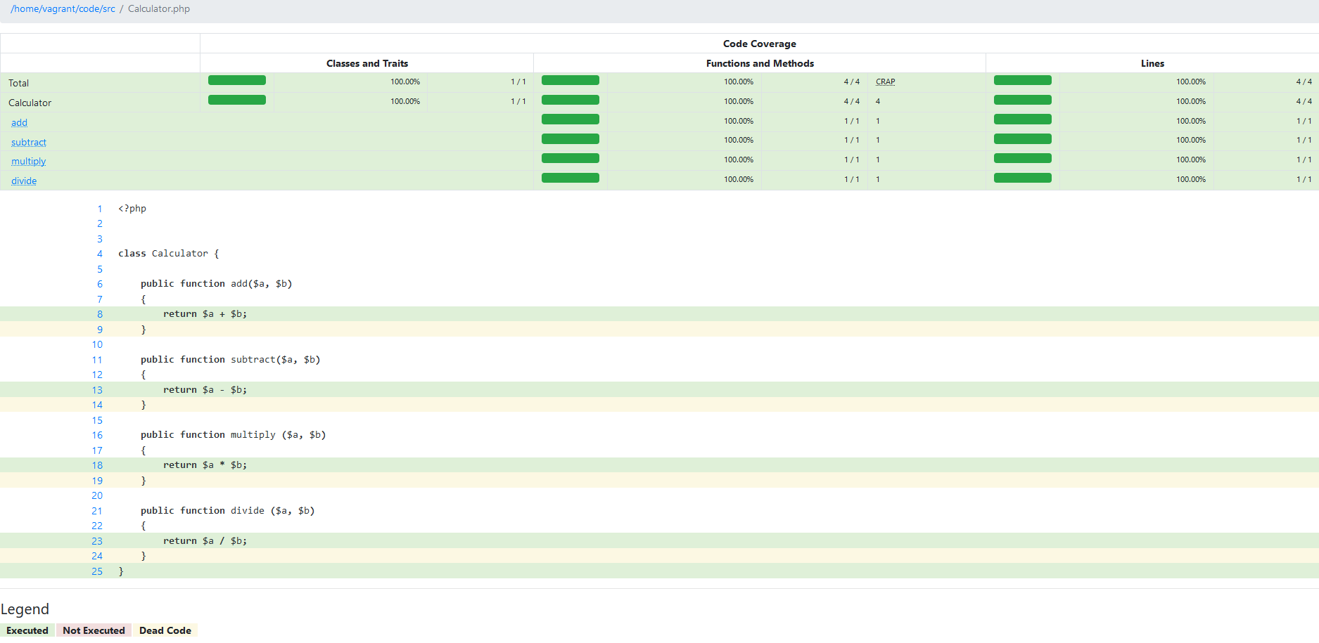Click the divide row Lines coverage bar
1319x643 pixels.
click(1023, 178)
